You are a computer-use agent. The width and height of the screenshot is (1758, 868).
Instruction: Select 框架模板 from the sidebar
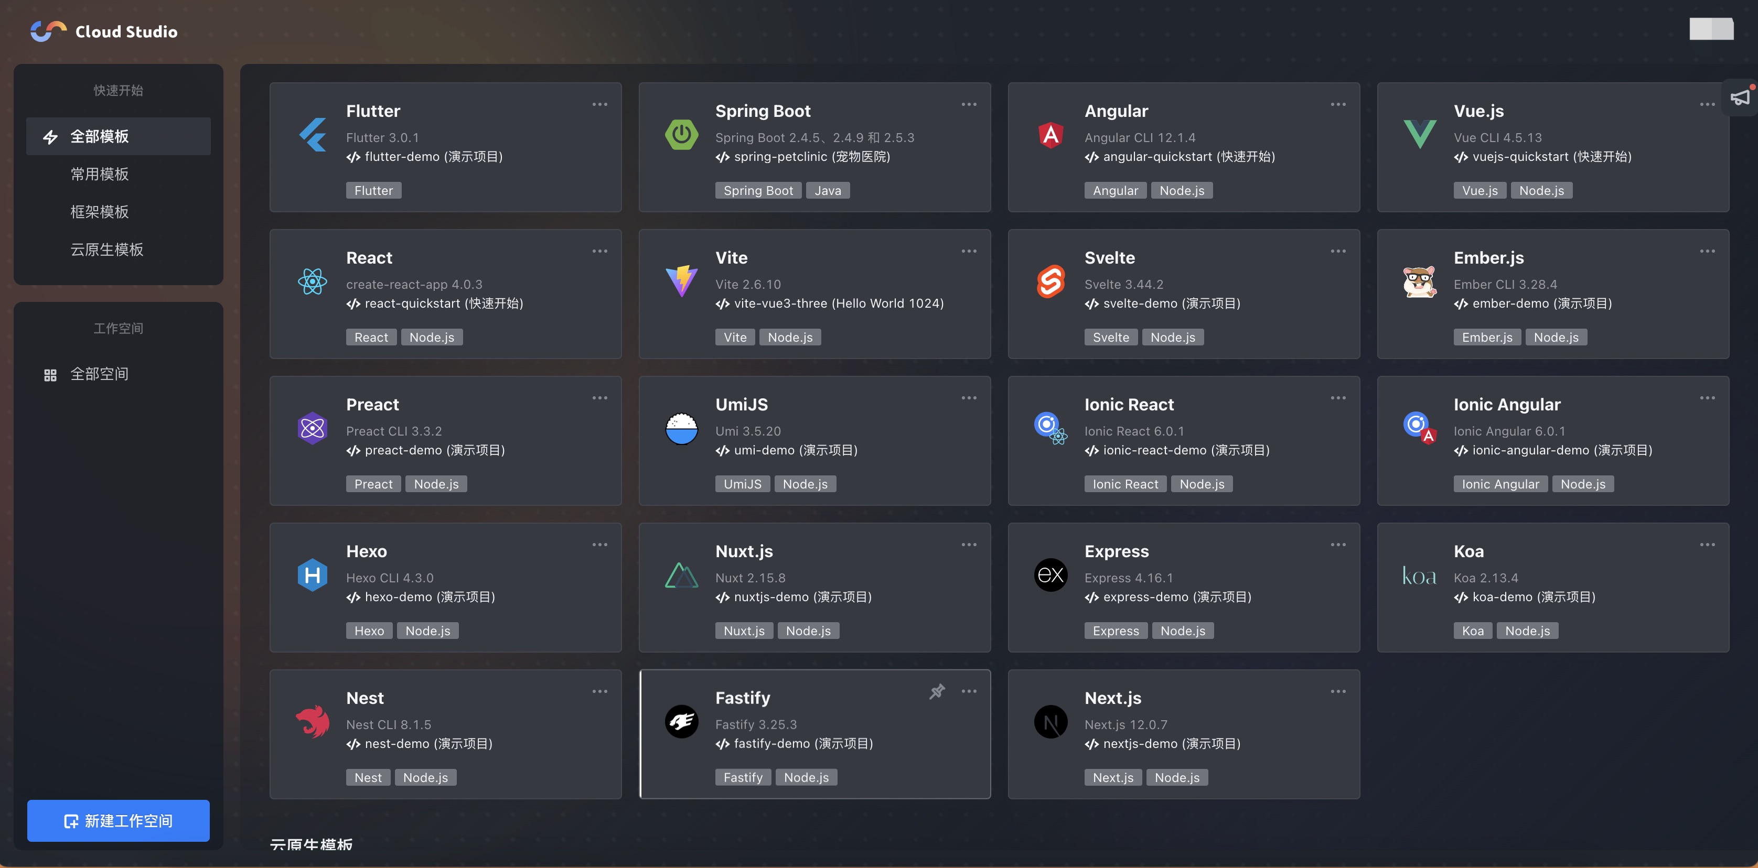click(x=100, y=211)
